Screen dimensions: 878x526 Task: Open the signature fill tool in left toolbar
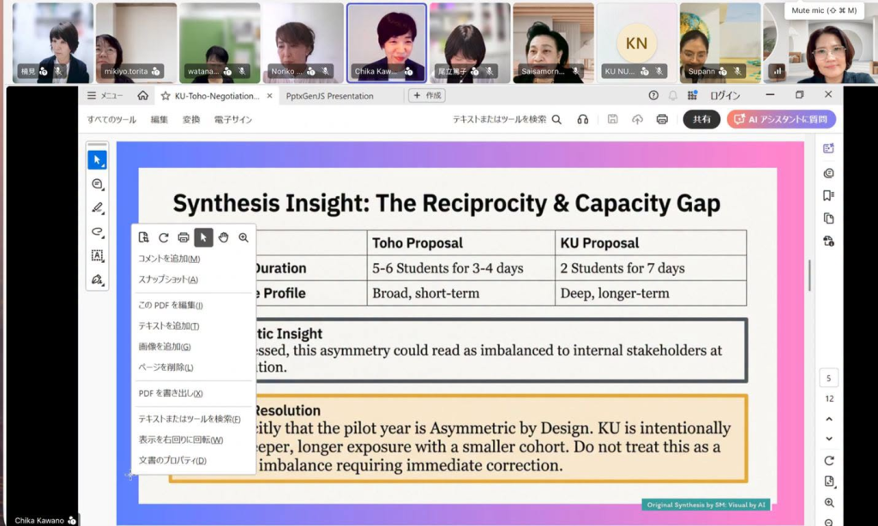97,279
